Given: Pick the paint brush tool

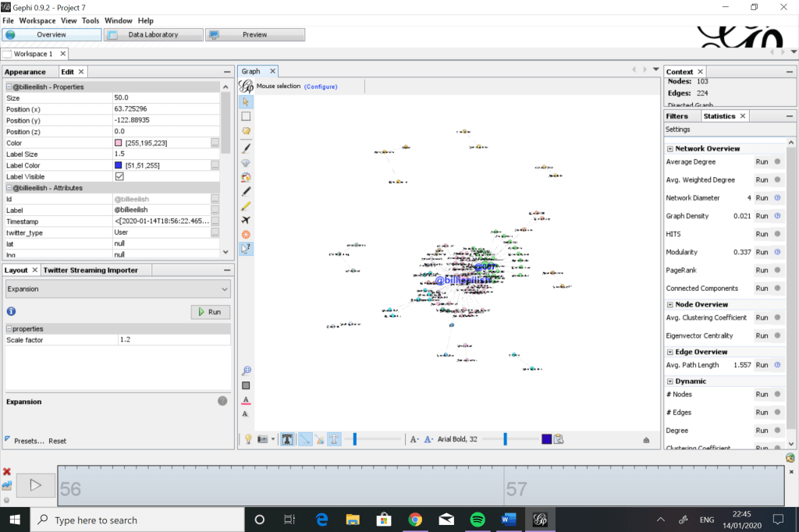Looking at the screenshot, I should (246, 147).
